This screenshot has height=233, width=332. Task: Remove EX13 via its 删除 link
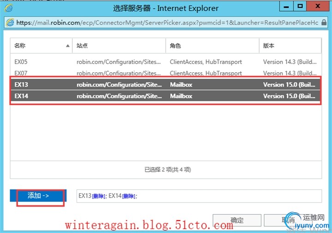click(99, 196)
